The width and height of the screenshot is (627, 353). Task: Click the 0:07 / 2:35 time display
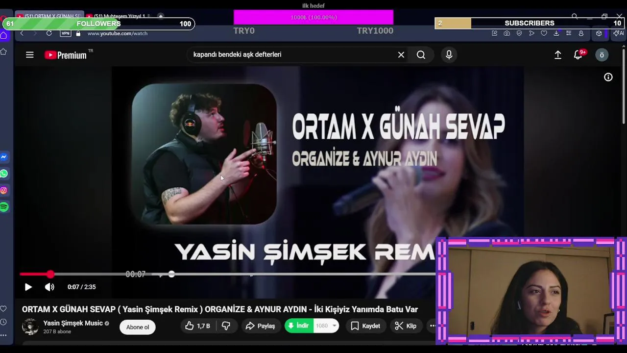(x=81, y=287)
